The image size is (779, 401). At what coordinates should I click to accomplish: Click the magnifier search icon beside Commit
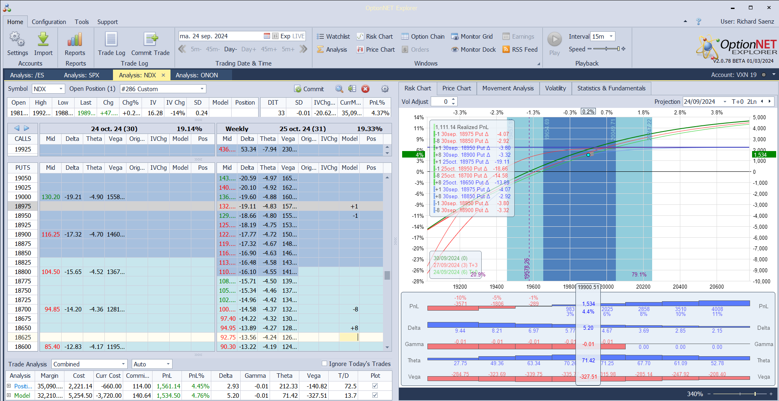click(x=339, y=89)
